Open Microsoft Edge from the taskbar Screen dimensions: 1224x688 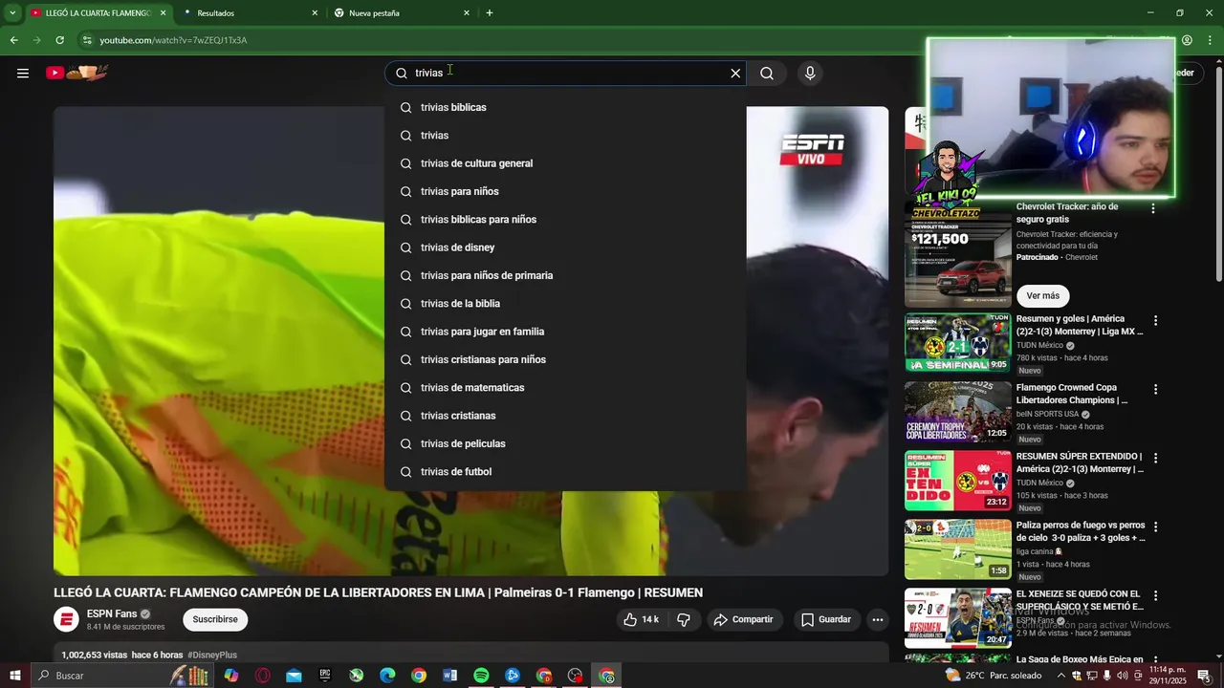click(387, 676)
